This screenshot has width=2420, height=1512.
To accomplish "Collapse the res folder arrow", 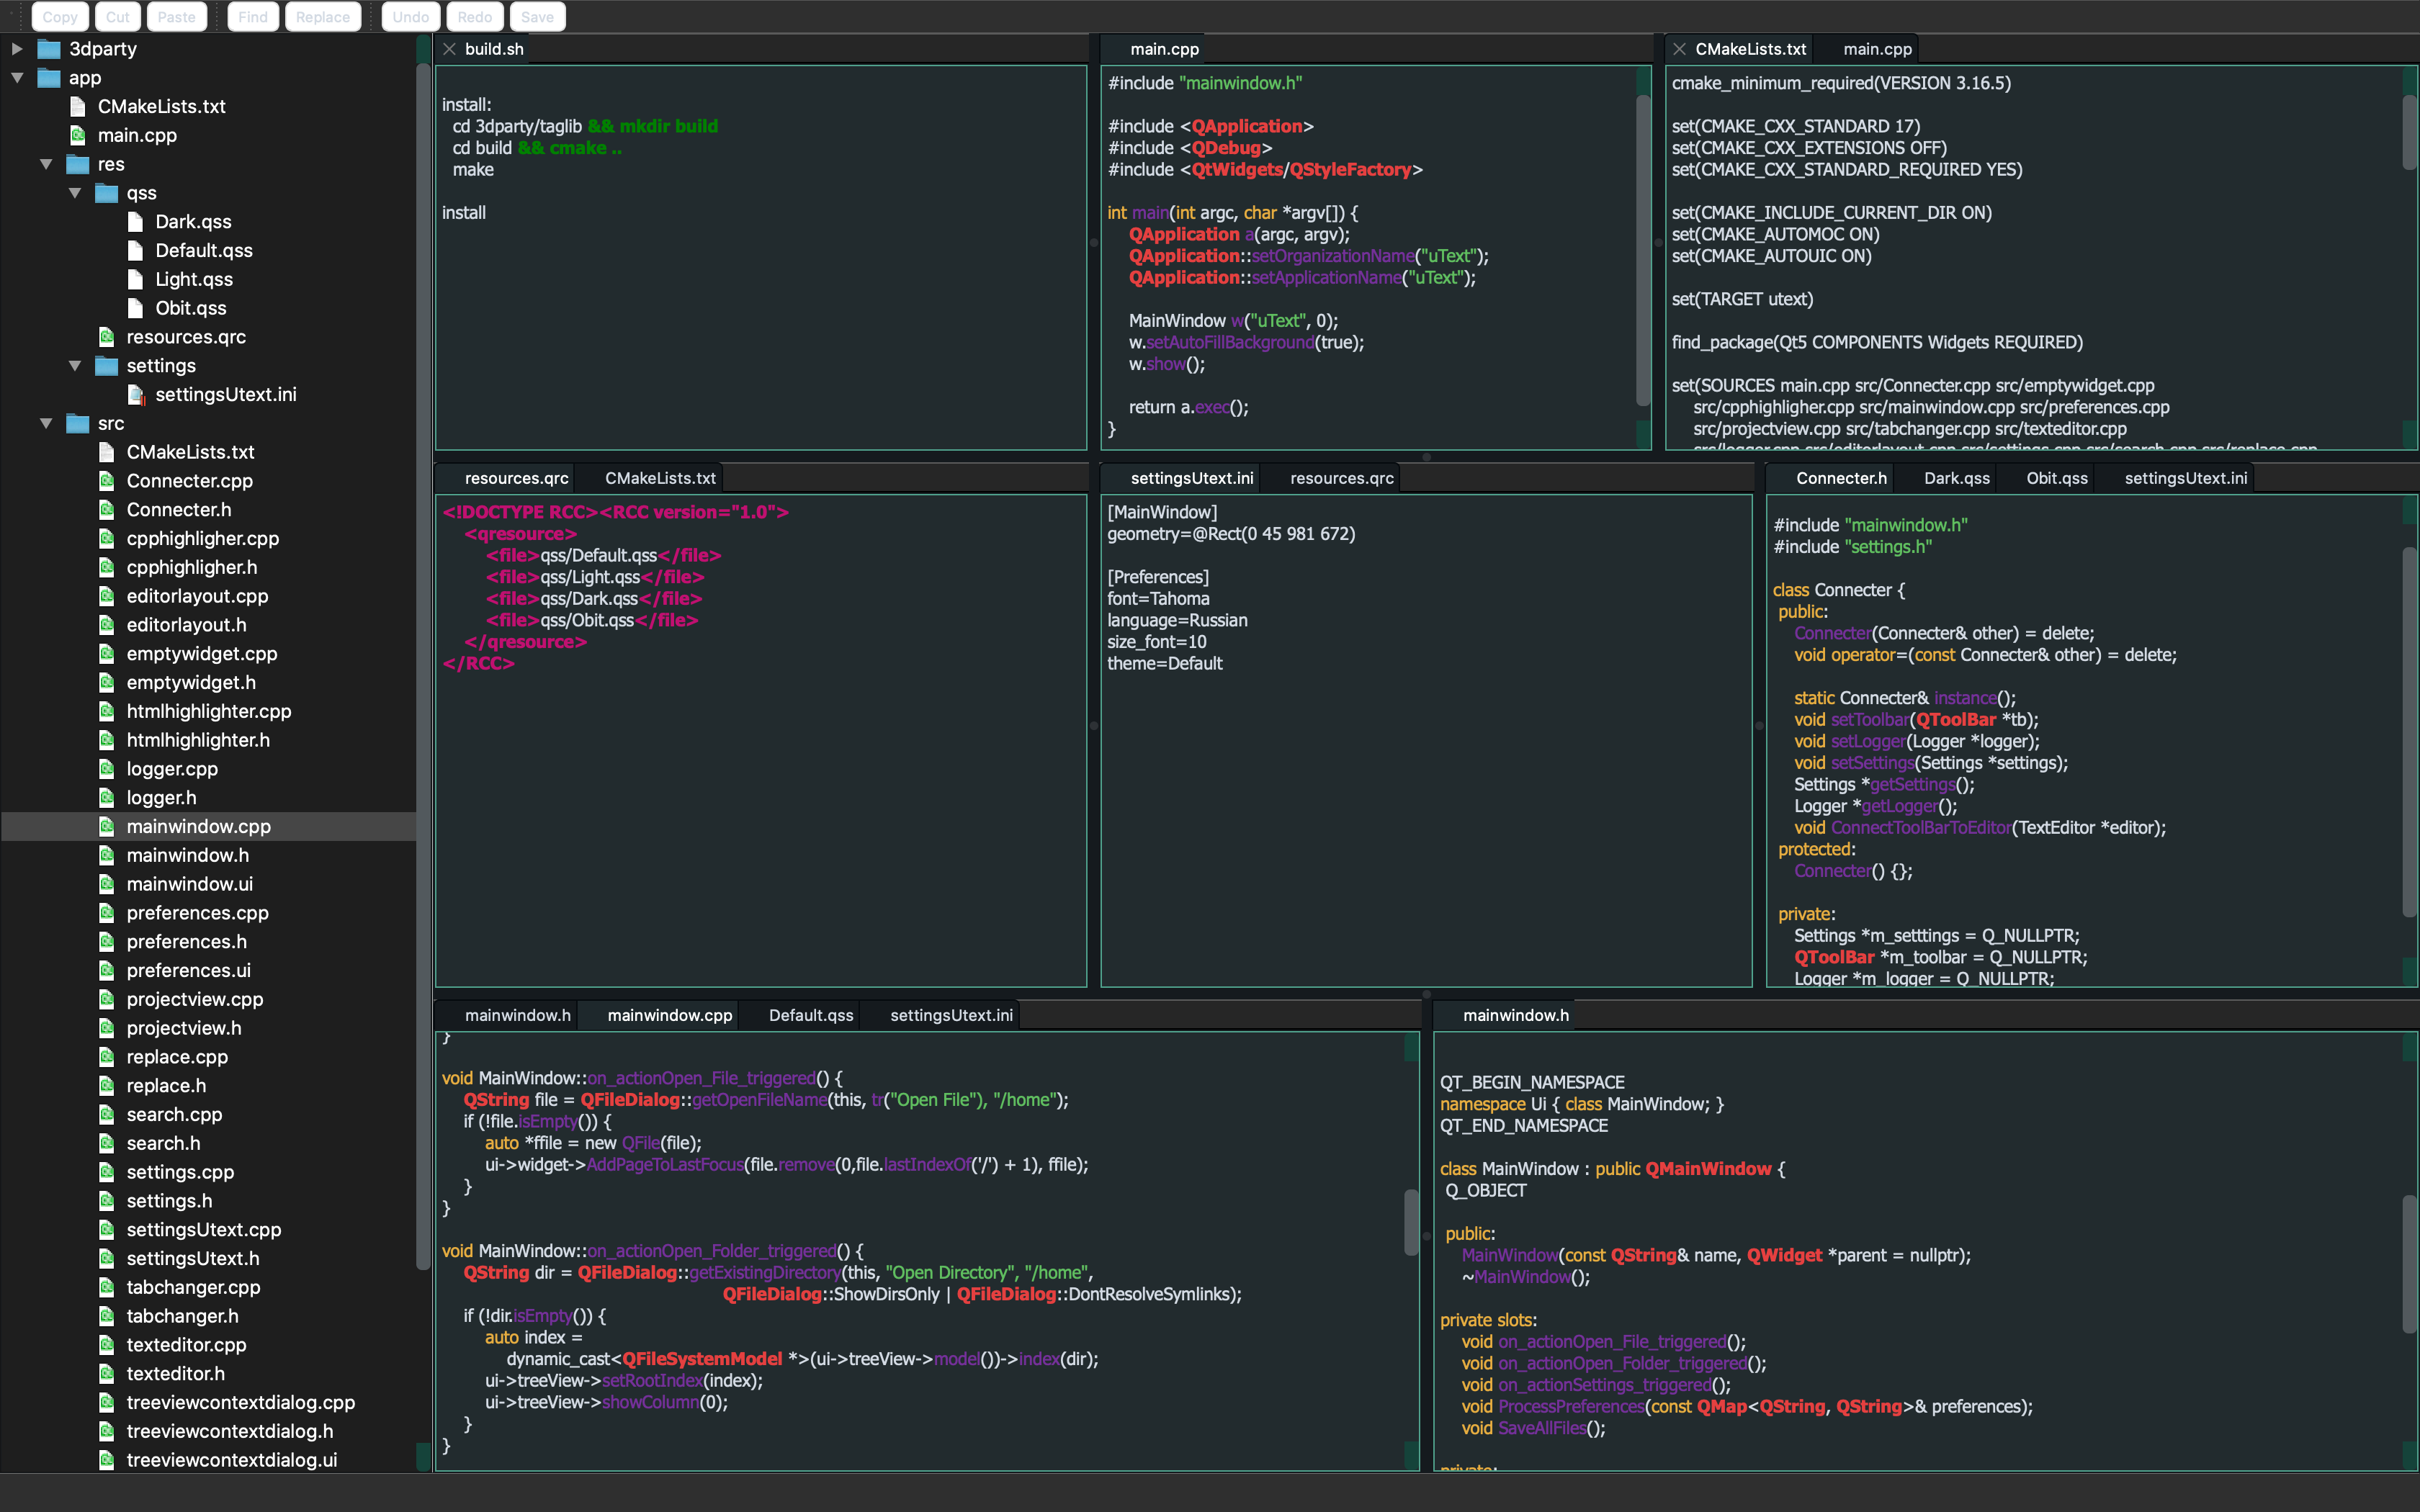I will (x=46, y=164).
